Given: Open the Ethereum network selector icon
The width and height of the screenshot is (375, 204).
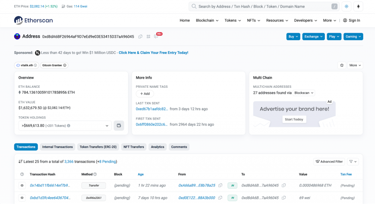Looking at the screenshot, I should click(x=358, y=7).
